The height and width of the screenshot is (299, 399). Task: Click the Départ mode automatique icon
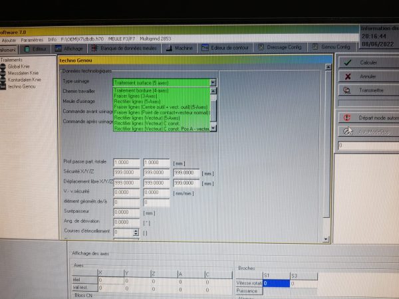[x=346, y=118]
